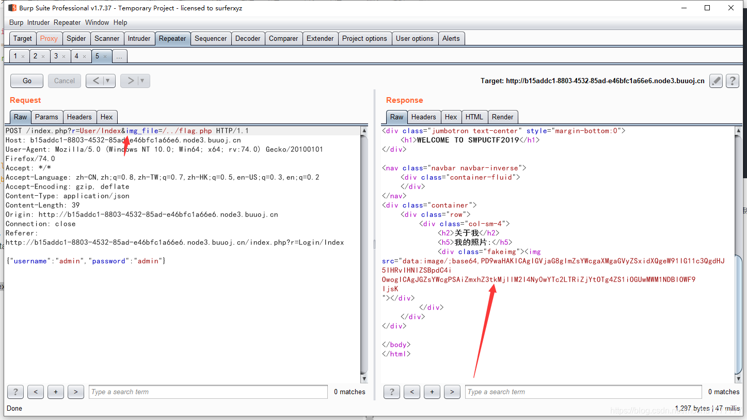Switch to the Target tab

tap(23, 38)
